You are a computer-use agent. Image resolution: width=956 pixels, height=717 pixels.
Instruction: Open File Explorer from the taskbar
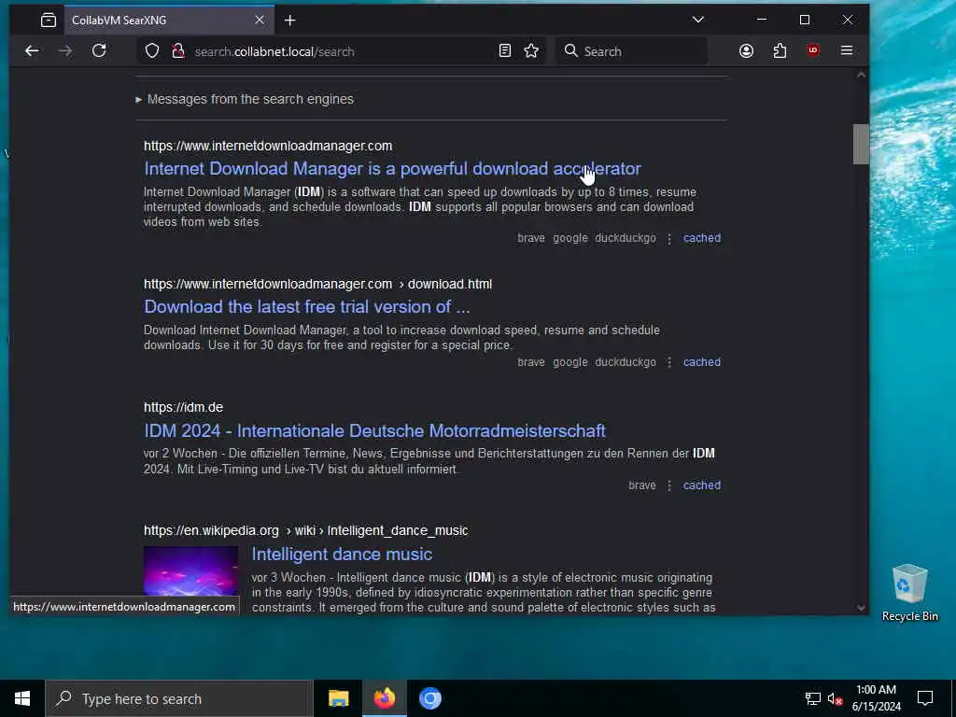pos(338,698)
